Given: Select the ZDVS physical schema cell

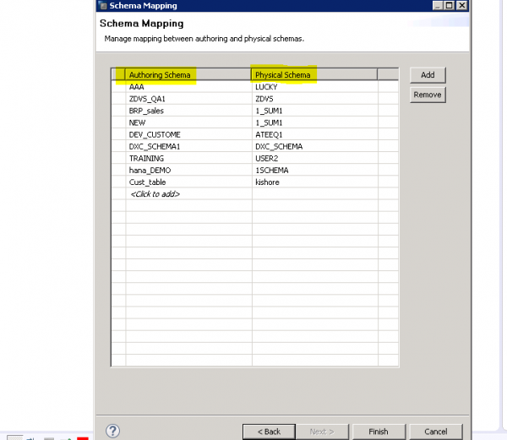Looking at the screenshot, I should click(315, 99).
